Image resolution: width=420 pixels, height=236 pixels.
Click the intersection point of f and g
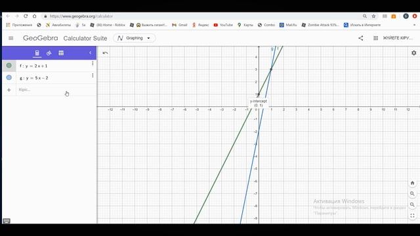[271, 69]
